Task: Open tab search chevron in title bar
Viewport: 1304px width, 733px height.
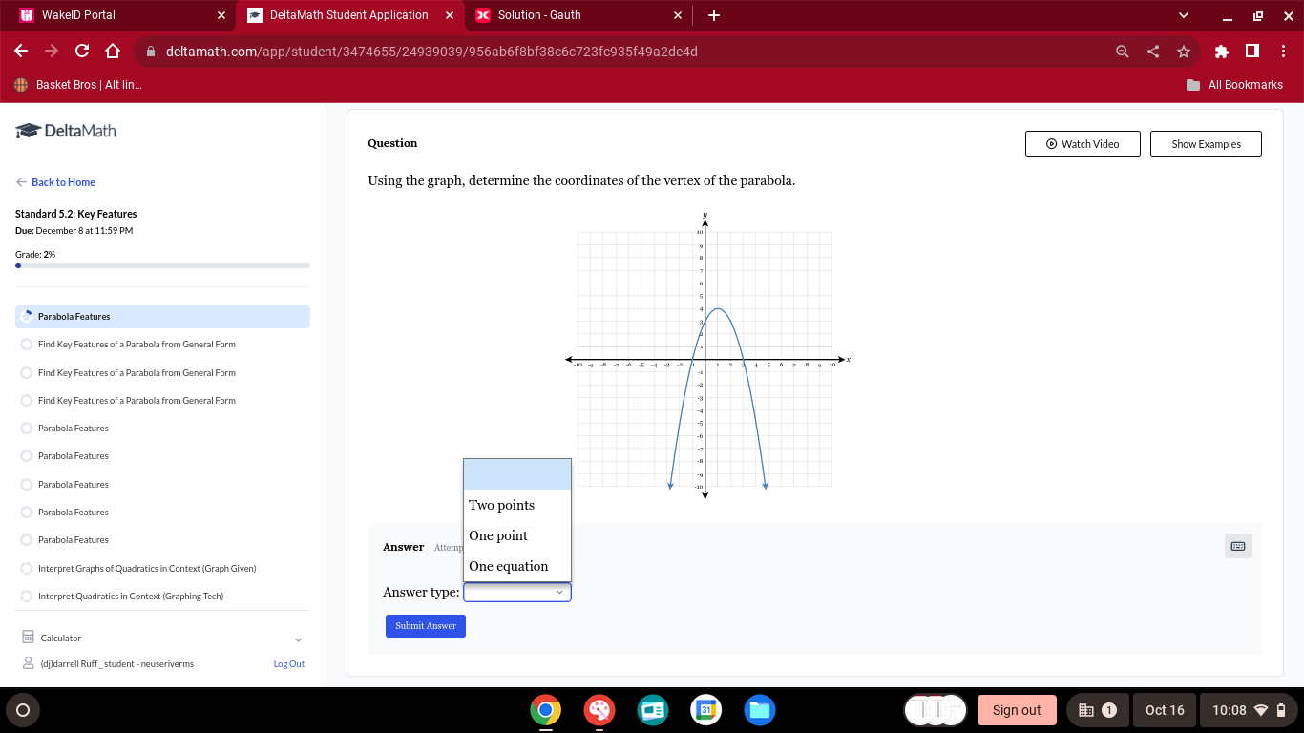Action: [1185, 15]
